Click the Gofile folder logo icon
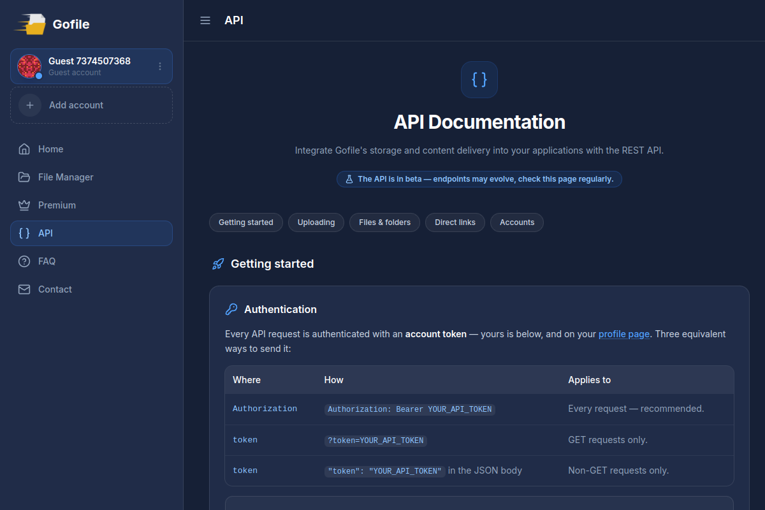 pos(31,24)
